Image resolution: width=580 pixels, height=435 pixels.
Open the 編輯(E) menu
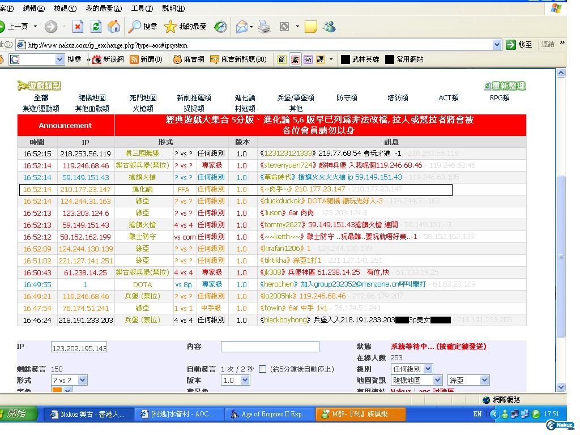[33, 8]
